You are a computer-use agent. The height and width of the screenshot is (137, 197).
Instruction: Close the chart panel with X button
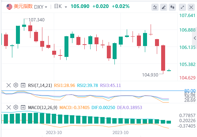(x=191, y=7)
